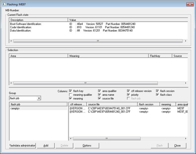The height and width of the screenshot is (154, 196).
Task: Close the Flashing ME97 window
Action: [190, 4]
